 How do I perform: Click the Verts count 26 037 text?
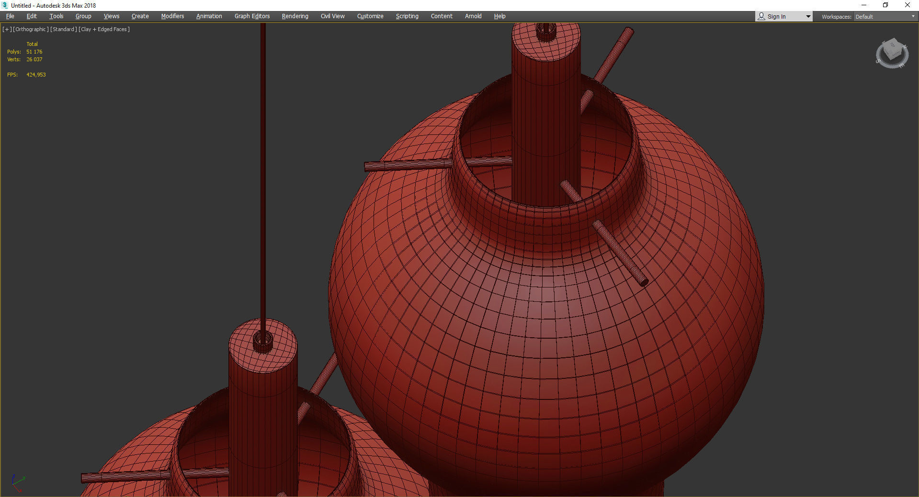click(x=34, y=59)
